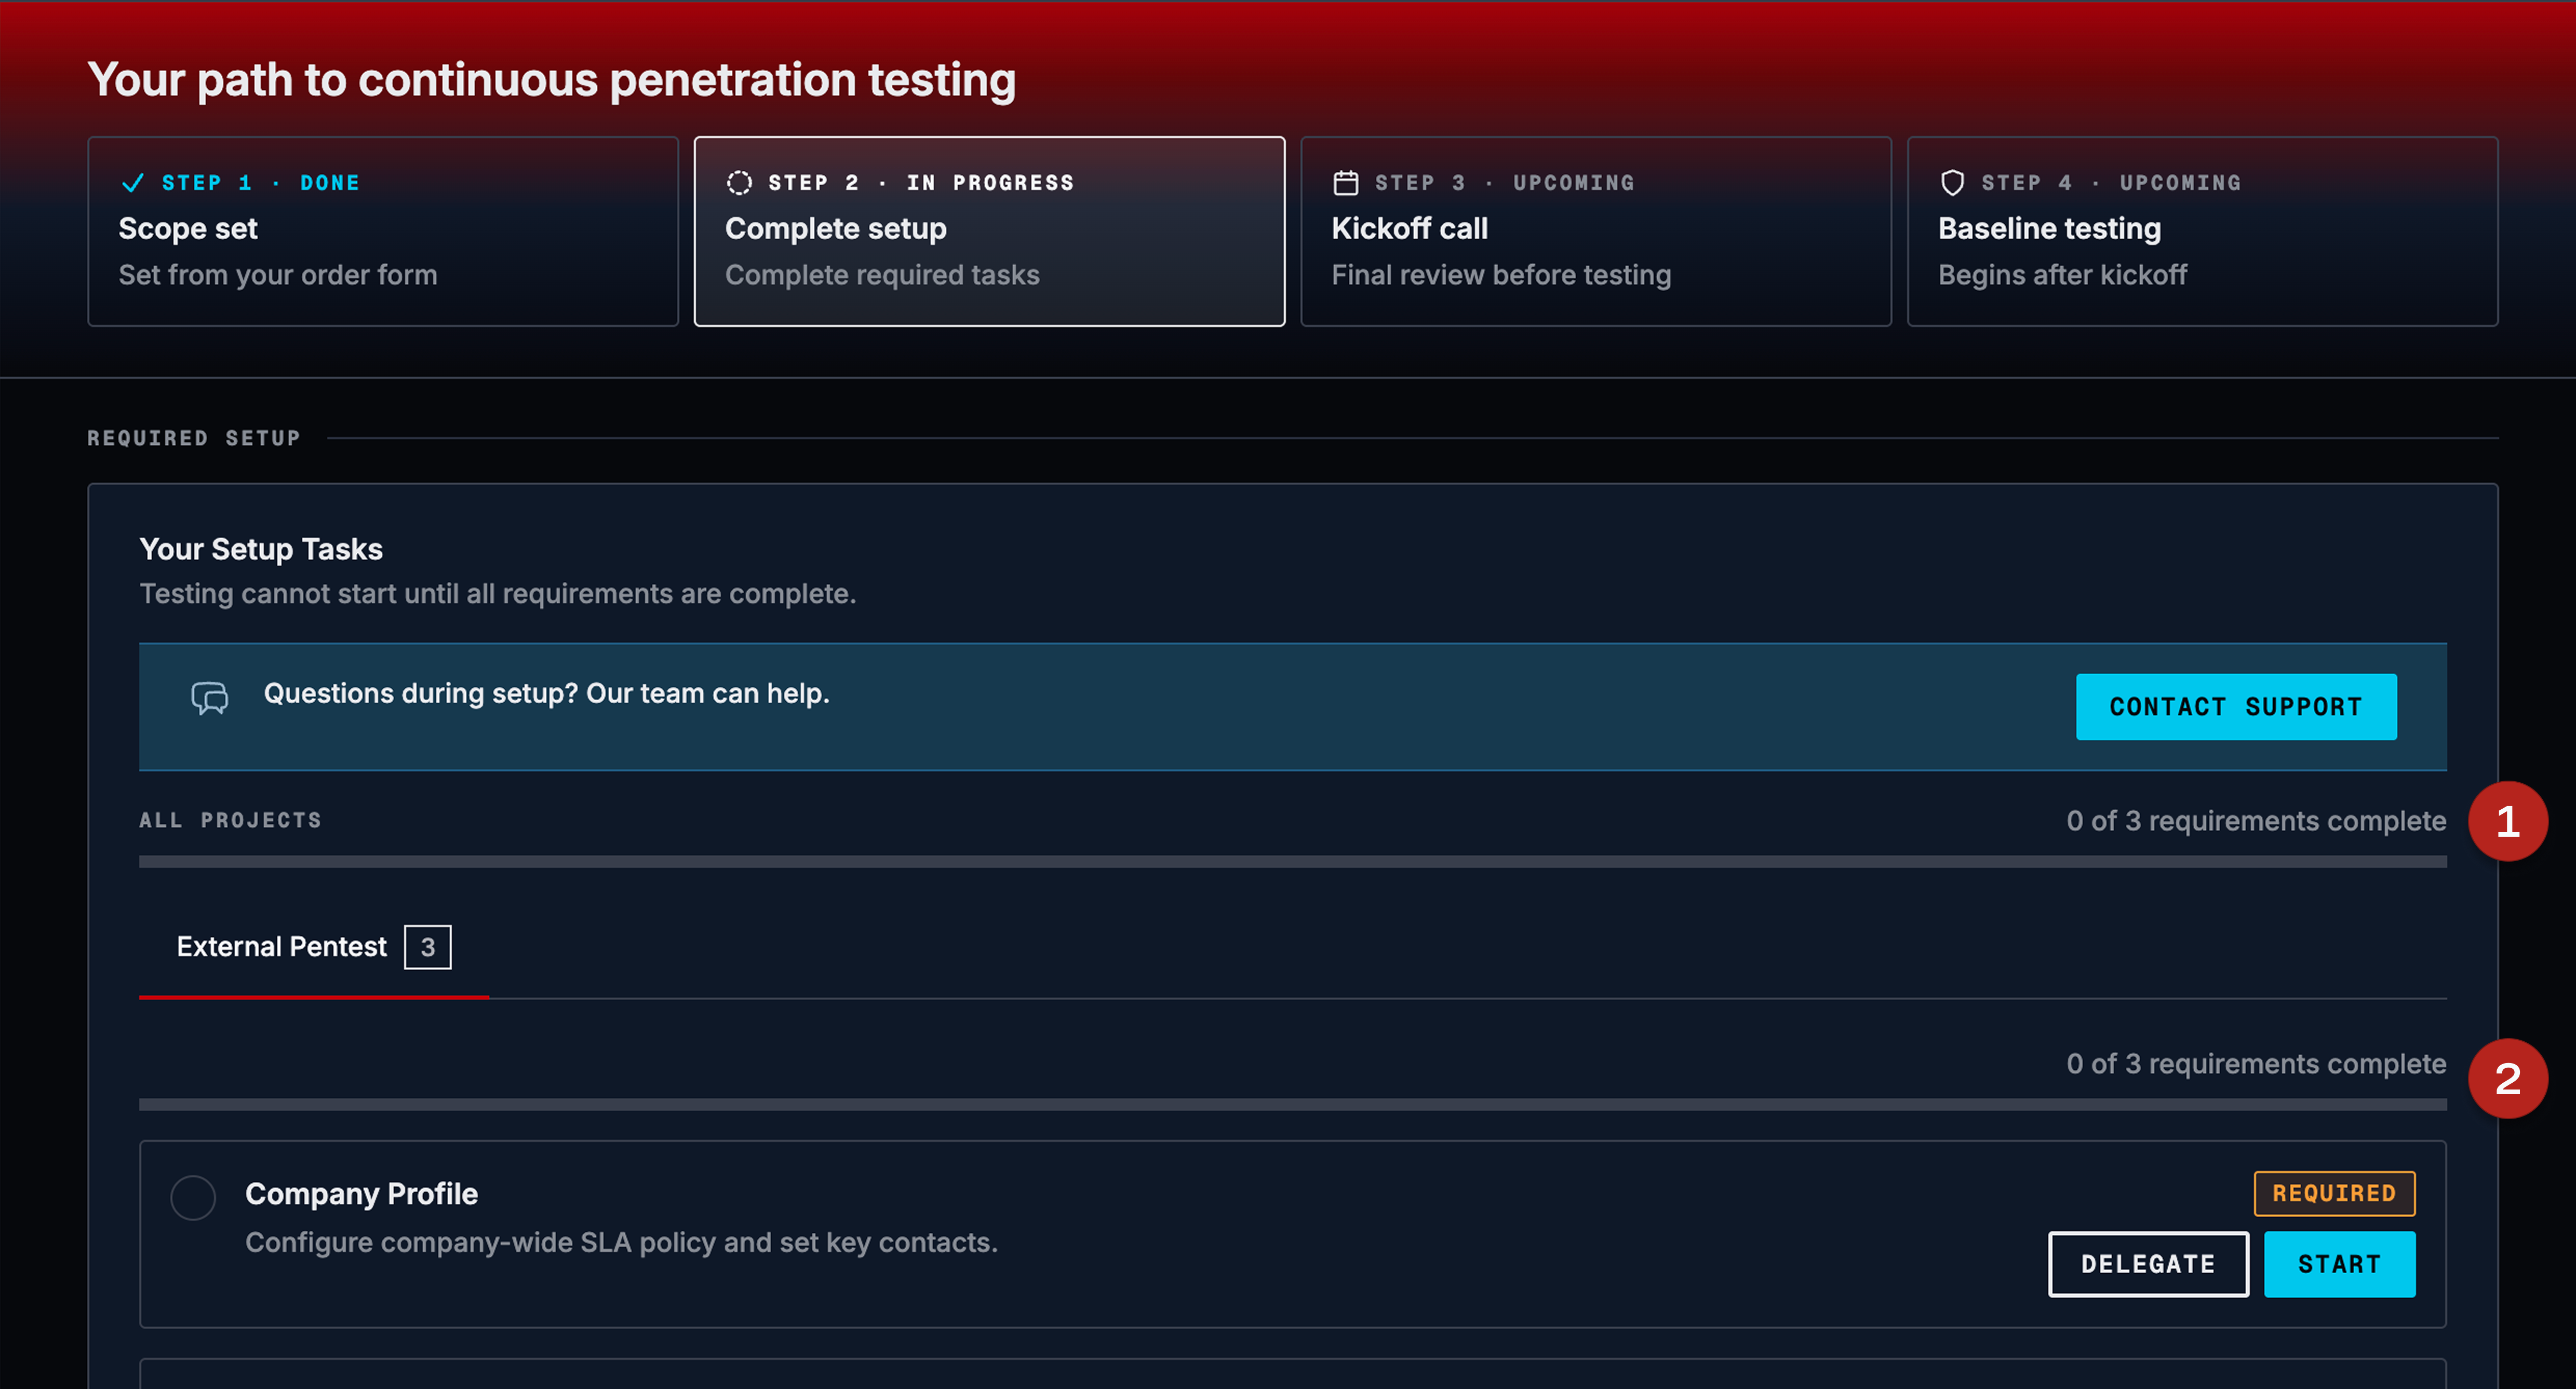Delegate the Company Profile task
The width and height of the screenshot is (2576, 1389).
(2148, 1264)
